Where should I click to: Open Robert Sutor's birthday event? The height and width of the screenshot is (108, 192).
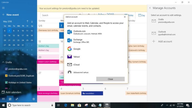coord(48,62)
